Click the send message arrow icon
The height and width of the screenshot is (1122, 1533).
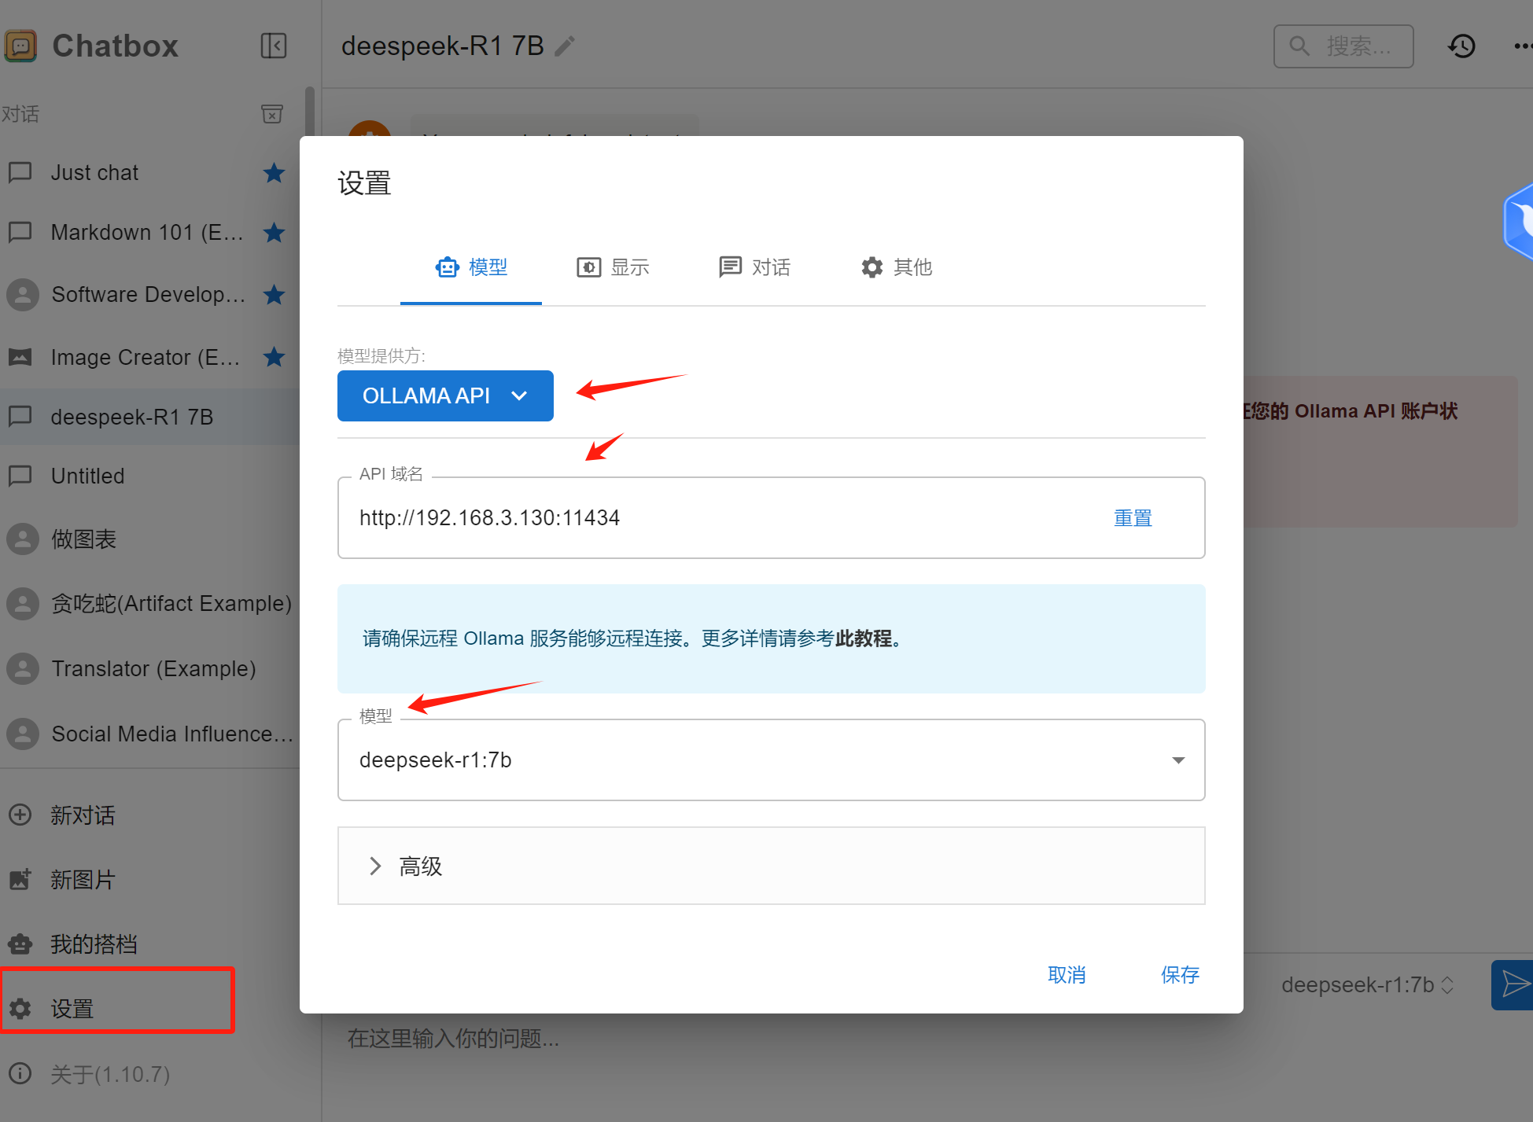click(x=1513, y=984)
